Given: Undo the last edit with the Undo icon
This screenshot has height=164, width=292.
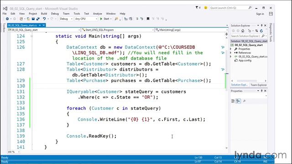Looking at the screenshot, I should point(44,19).
